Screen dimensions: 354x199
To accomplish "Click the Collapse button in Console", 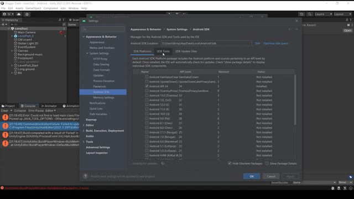I will (x=20, y=111).
